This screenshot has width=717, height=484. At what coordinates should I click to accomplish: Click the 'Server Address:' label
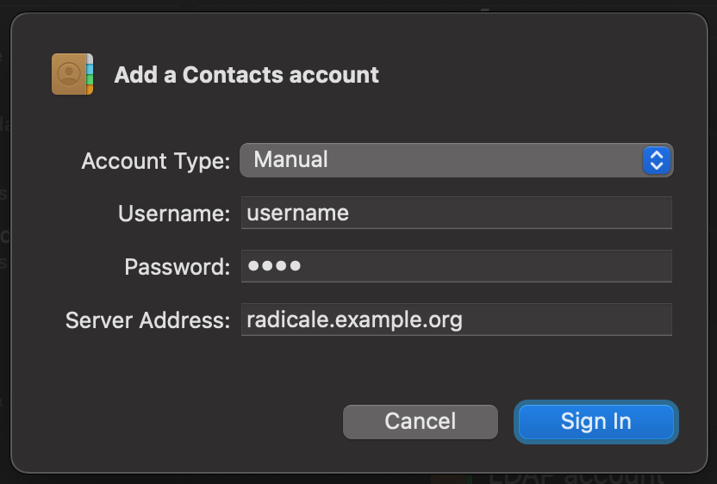point(147,320)
